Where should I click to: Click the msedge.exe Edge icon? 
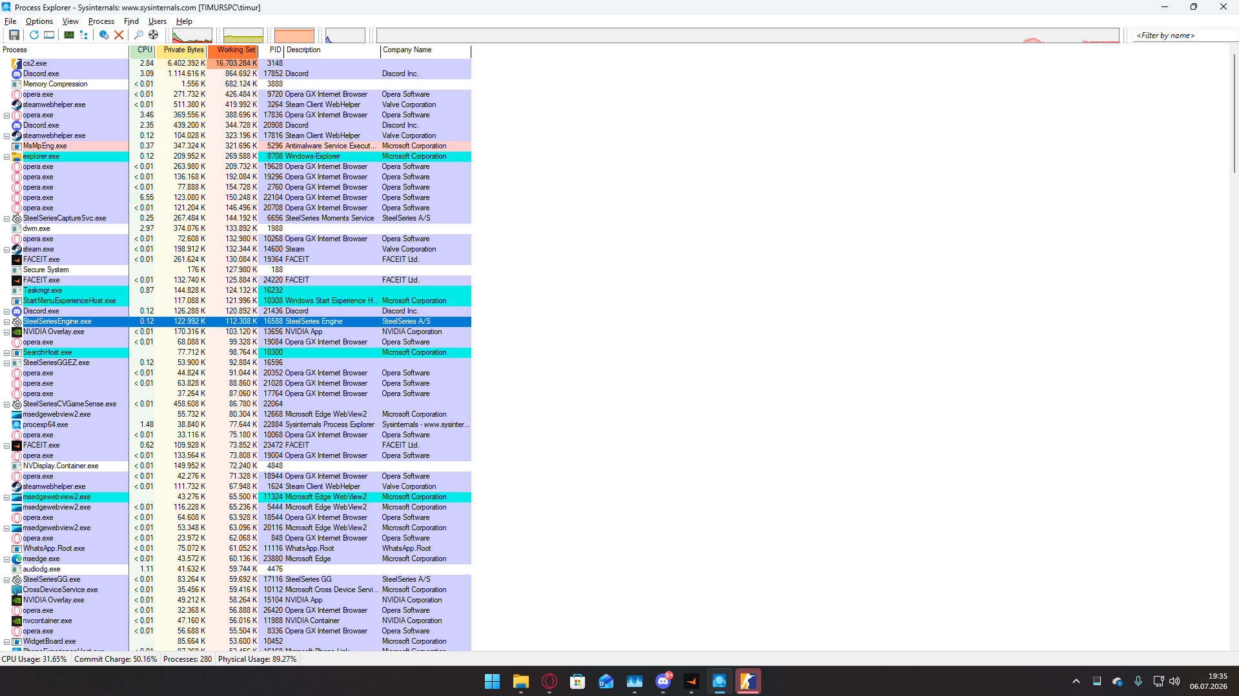pyautogui.click(x=17, y=559)
